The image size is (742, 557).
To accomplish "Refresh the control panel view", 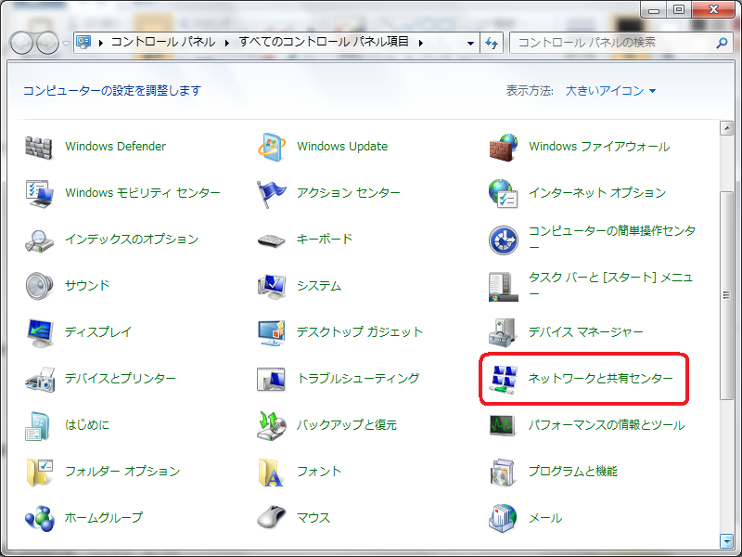I will click(x=492, y=43).
